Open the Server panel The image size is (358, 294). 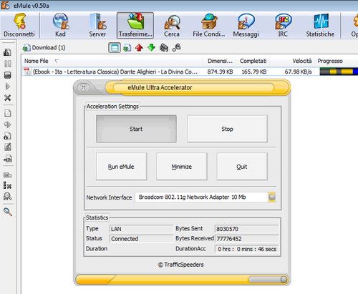click(97, 25)
